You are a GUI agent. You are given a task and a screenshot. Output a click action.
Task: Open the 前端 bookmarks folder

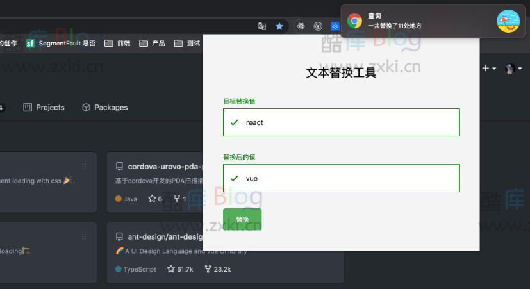click(x=117, y=44)
